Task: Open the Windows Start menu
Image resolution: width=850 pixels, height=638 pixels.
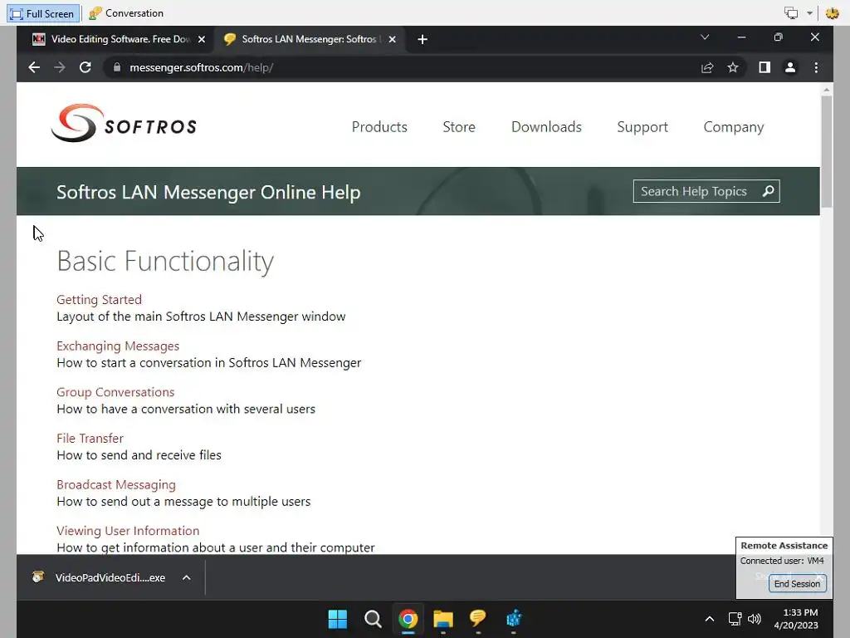Action: [338, 618]
